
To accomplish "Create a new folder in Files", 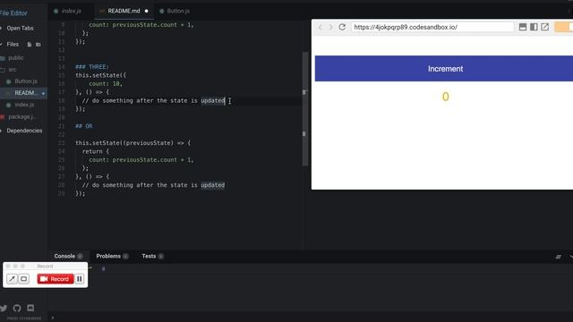I will [38, 45].
